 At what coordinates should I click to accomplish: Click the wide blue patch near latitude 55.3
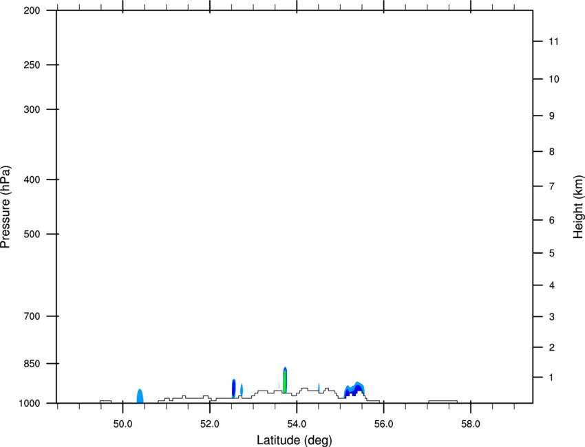(354, 390)
